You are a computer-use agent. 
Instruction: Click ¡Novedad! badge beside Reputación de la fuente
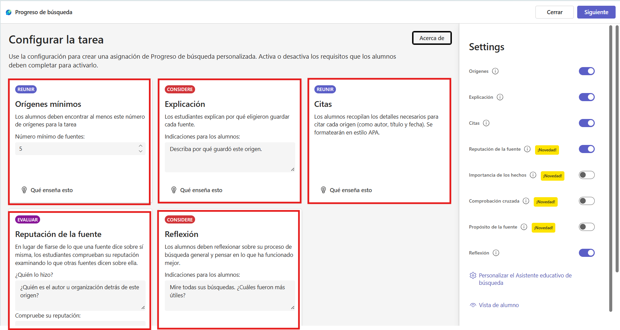tap(547, 150)
